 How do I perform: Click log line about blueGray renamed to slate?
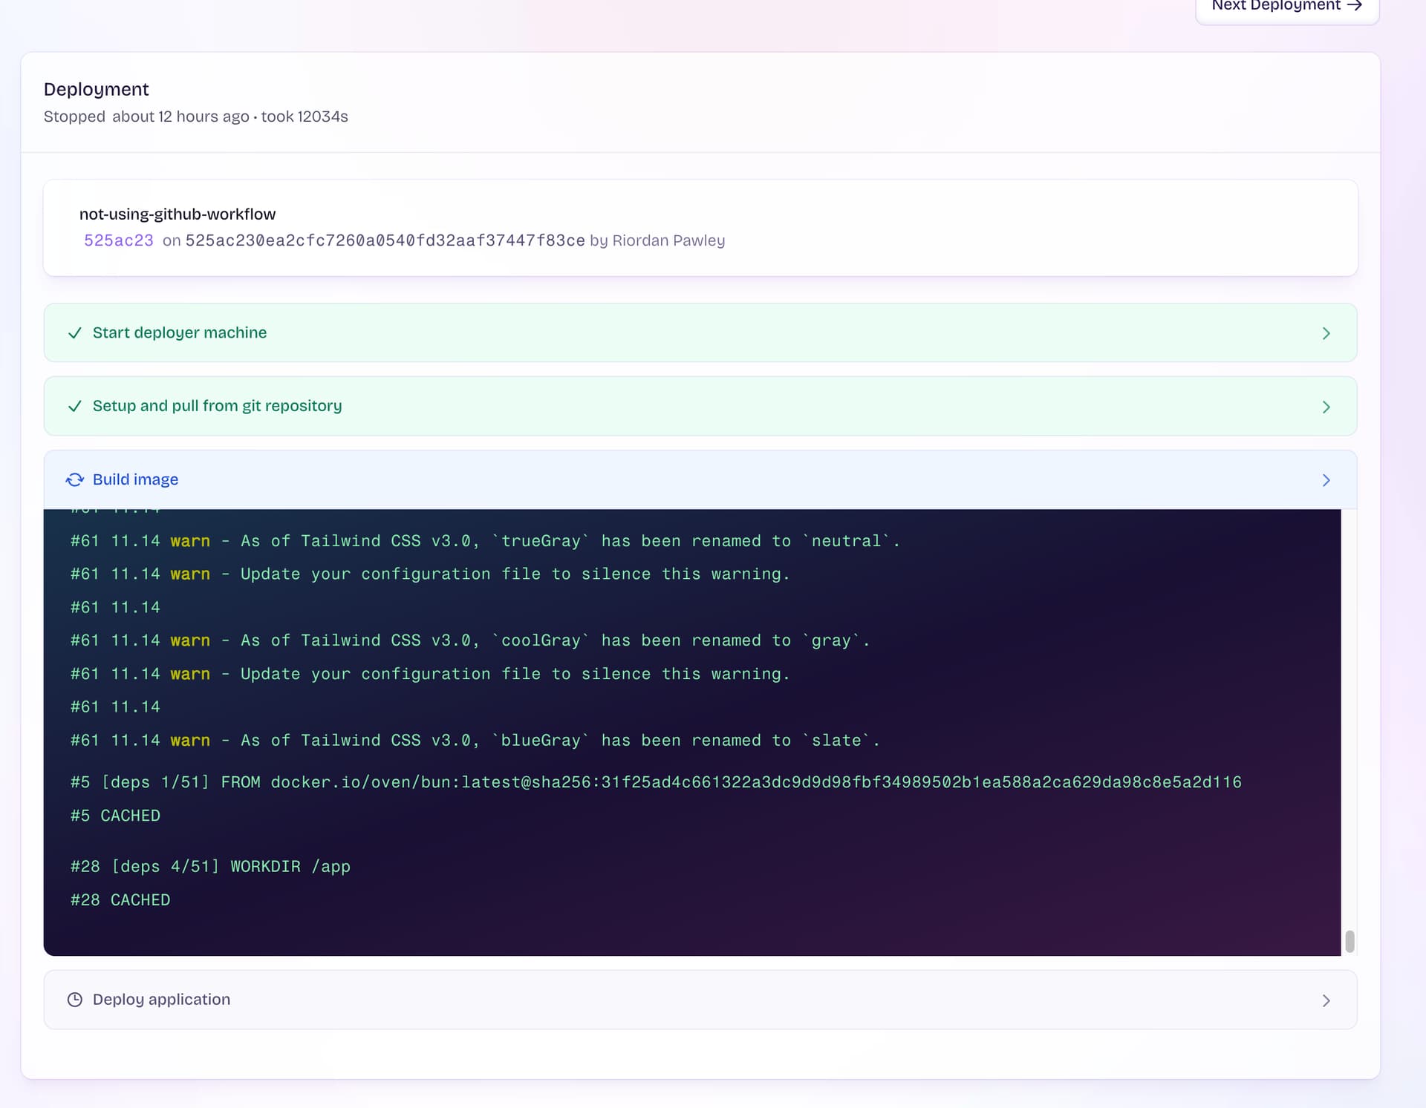pos(475,740)
